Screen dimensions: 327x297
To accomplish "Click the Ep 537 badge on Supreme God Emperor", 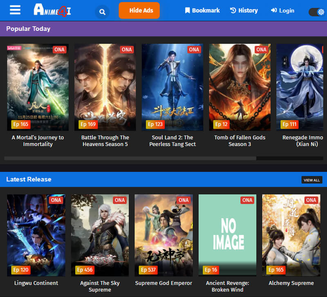I will click(148, 270).
